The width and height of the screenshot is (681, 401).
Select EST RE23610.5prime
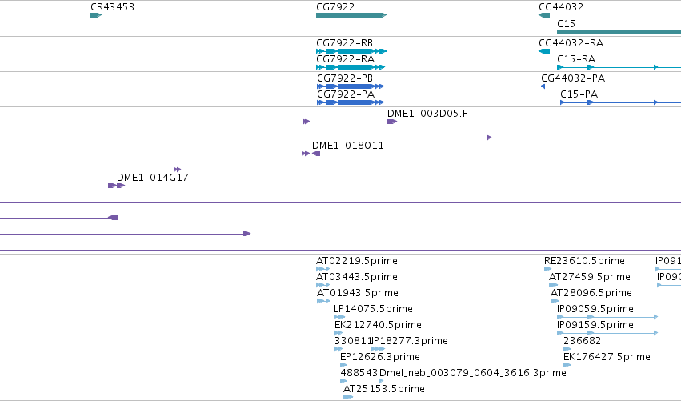coord(547,269)
